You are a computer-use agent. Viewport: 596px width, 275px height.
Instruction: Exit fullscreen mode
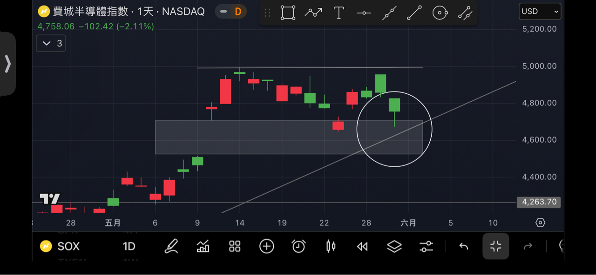pyautogui.click(x=496, y=246)
